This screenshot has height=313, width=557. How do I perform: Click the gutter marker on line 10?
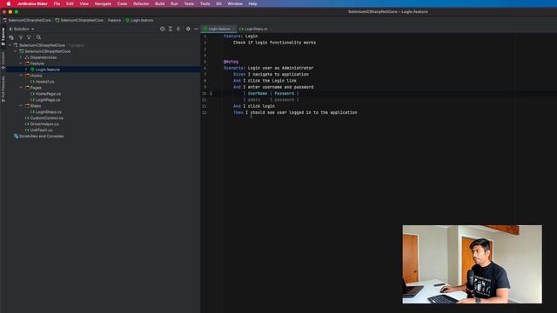(x=211, y=93)
